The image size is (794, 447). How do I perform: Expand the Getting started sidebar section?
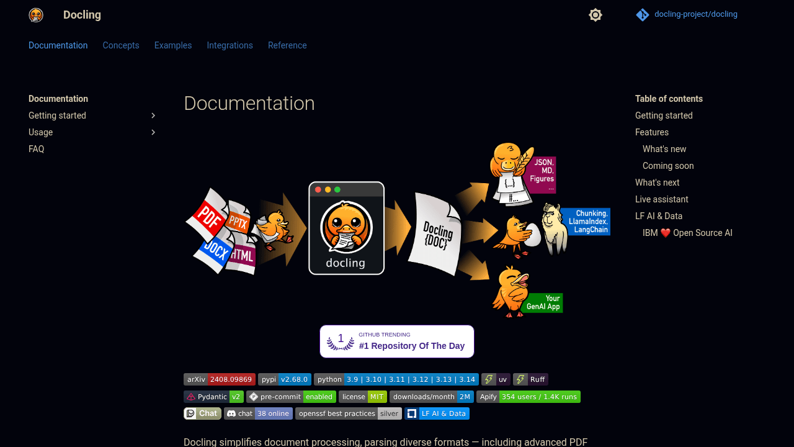(153, 115)
